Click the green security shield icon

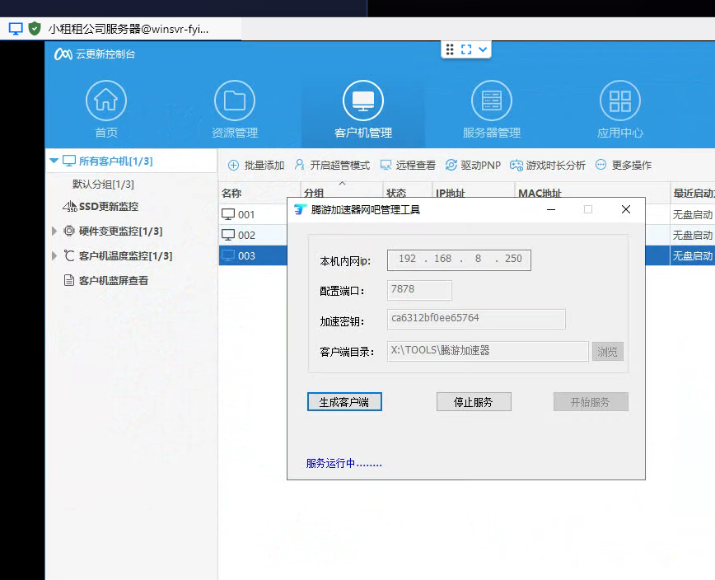[x=35, y=29]
